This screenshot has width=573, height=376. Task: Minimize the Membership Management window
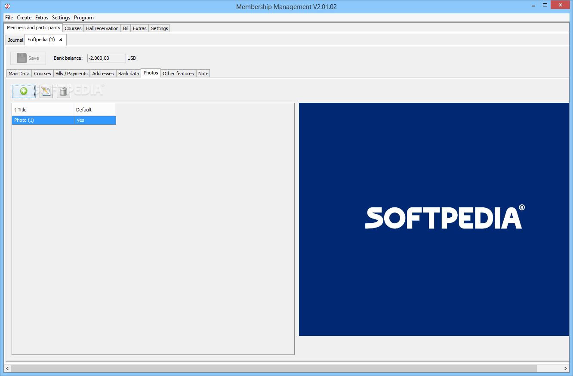point(533,5)
